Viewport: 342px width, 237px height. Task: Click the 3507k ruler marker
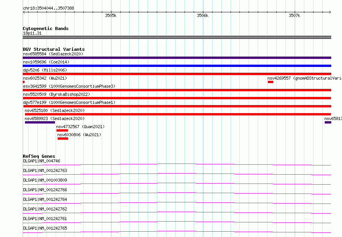[x=294, y=15]
